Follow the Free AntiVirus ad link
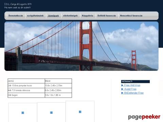 coord(132,85)
